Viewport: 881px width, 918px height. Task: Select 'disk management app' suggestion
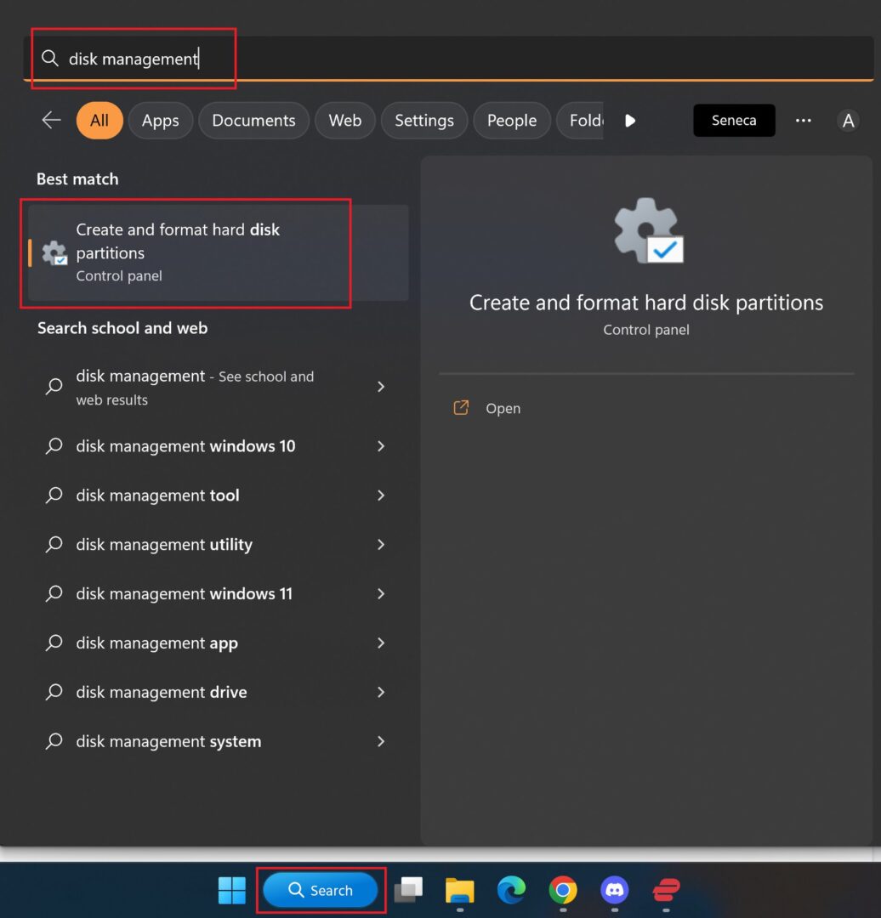click(218, 643)
